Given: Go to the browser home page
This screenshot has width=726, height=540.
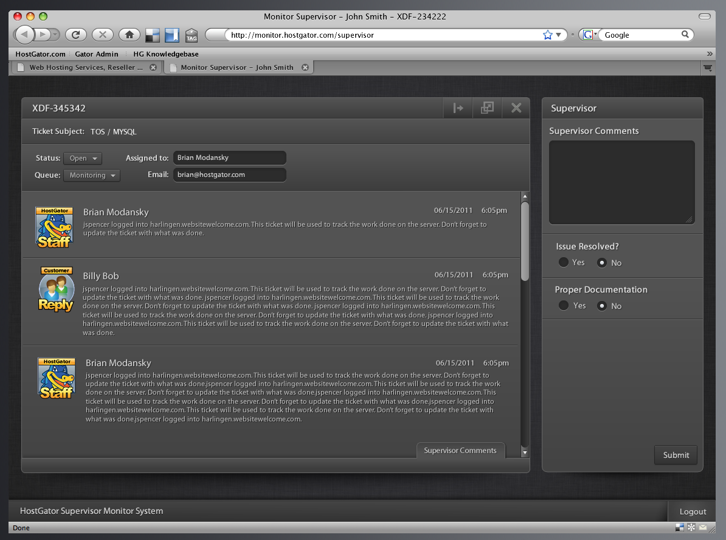Looking at the screenshot, I should click(x=130, y=34).
